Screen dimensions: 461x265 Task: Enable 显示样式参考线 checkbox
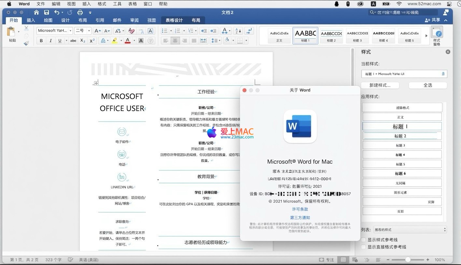pyautogui.click(x=364, y=240)
